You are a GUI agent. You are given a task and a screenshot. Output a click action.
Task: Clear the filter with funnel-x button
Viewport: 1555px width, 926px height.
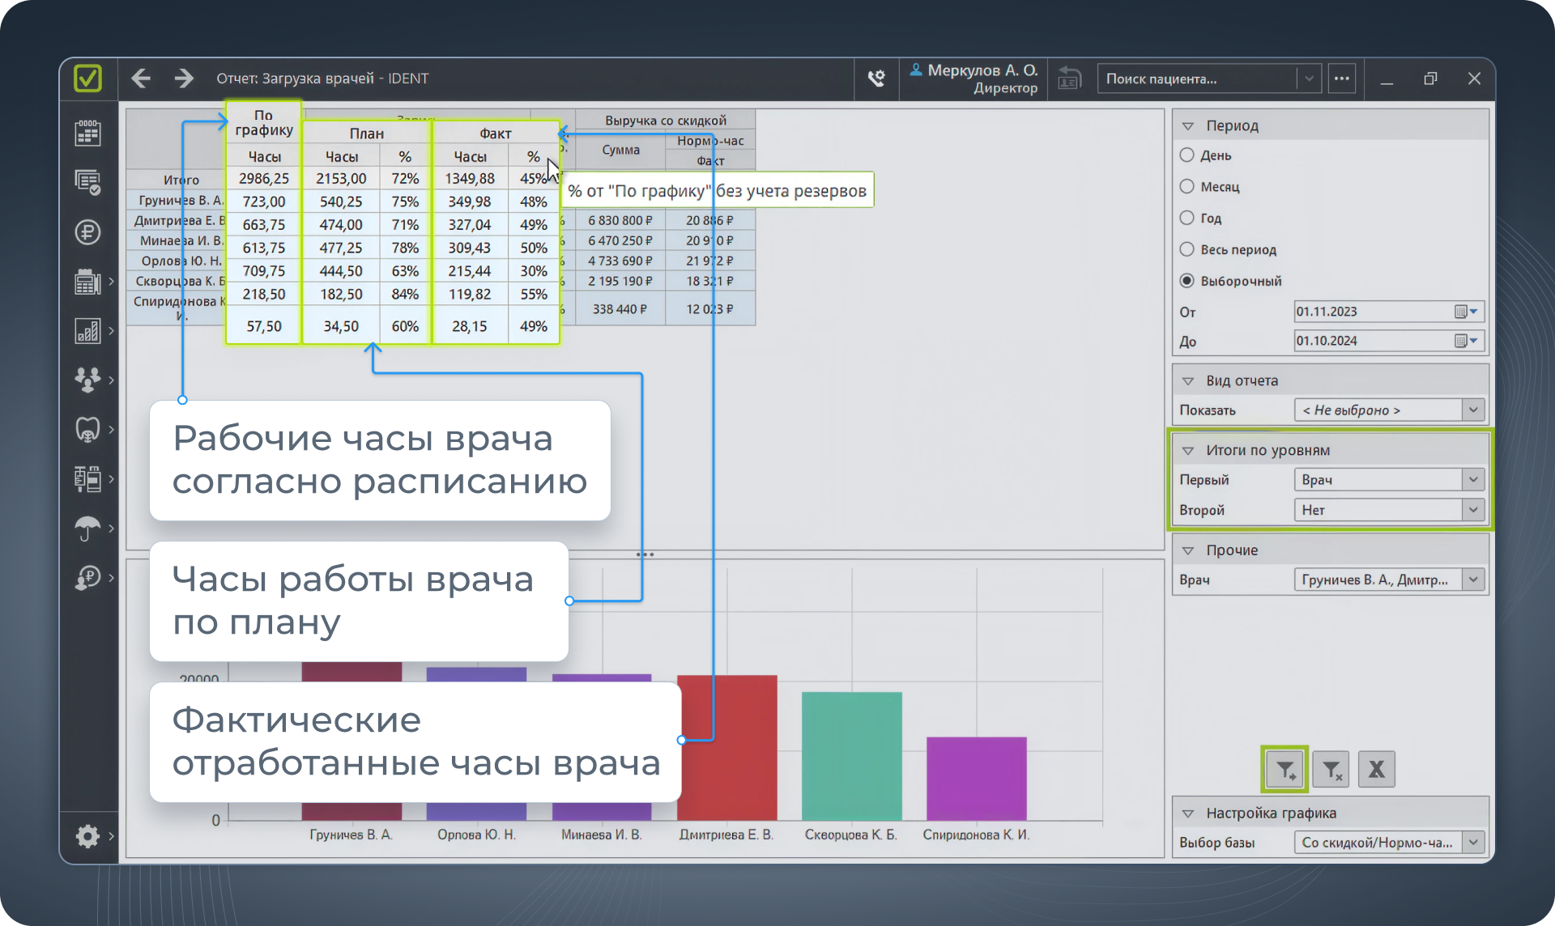click(x=1331, y=770)
